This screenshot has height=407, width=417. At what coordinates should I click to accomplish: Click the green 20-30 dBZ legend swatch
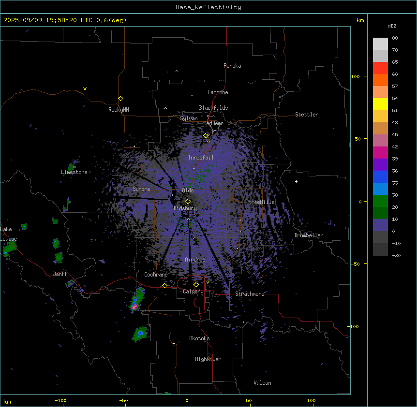click(380, 201)
